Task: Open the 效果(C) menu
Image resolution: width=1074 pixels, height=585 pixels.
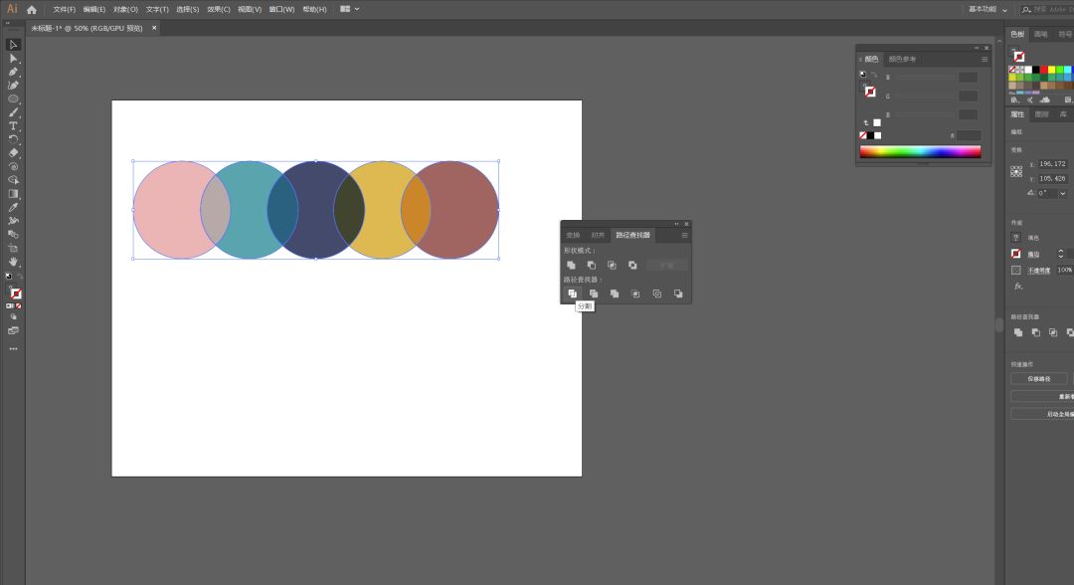Action: pos(219,9)
